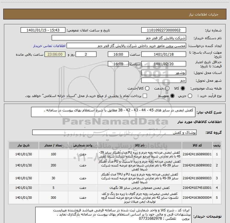
Task: Click quantity 30 in row 3
Action: pyautogui.click(x=53, y=178)
